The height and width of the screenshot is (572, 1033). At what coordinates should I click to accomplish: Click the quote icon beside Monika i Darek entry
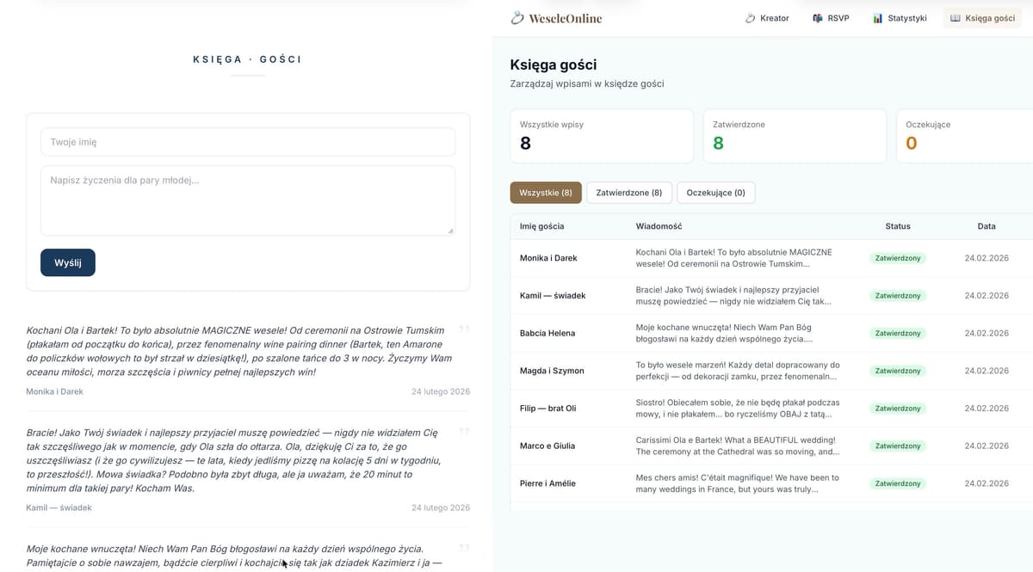tap(465, 329)
